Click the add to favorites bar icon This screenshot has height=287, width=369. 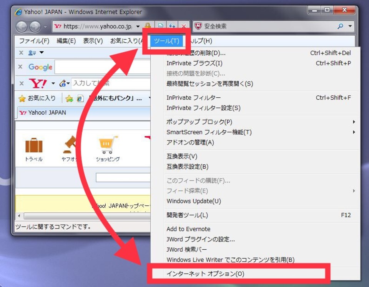coord(69,98)
